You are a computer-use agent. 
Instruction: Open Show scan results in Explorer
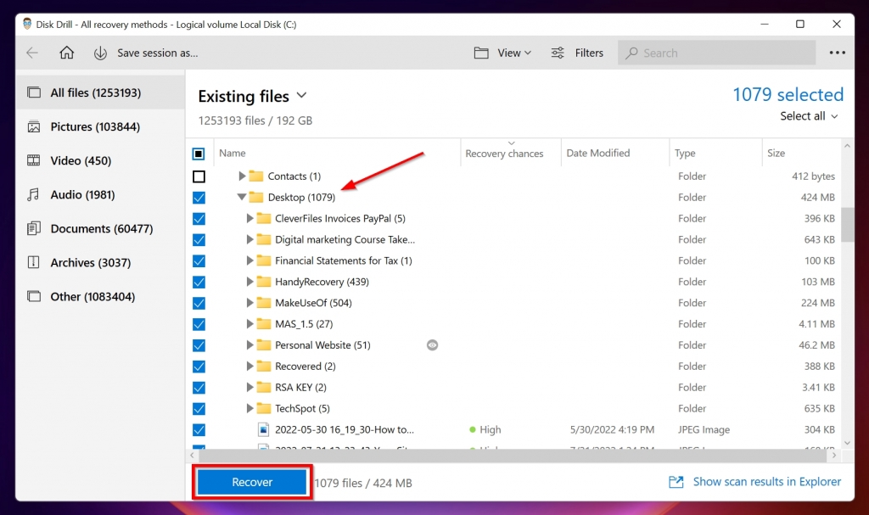[x=766, y=481]
